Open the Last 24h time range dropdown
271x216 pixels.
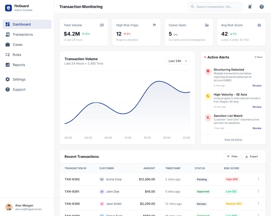(x=178, y=61)
